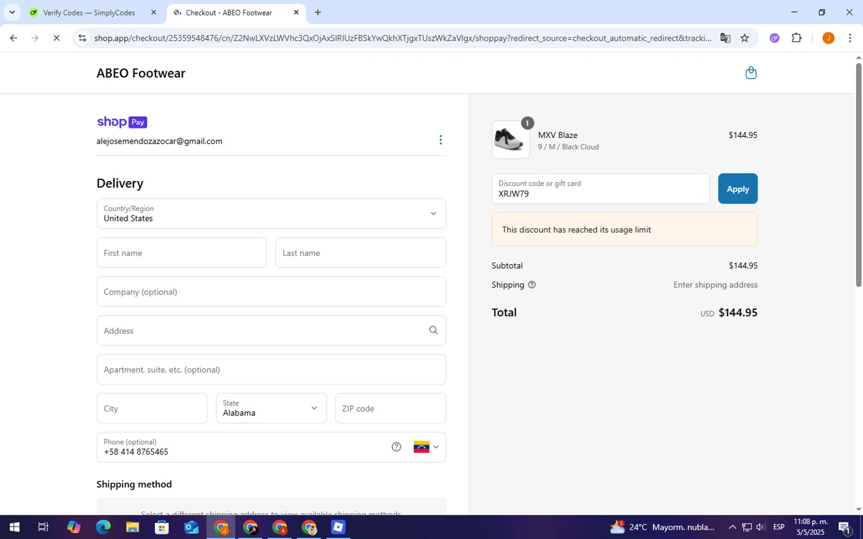Open the phone country flag selector
863x539 pixels.
tap(426, 447)
